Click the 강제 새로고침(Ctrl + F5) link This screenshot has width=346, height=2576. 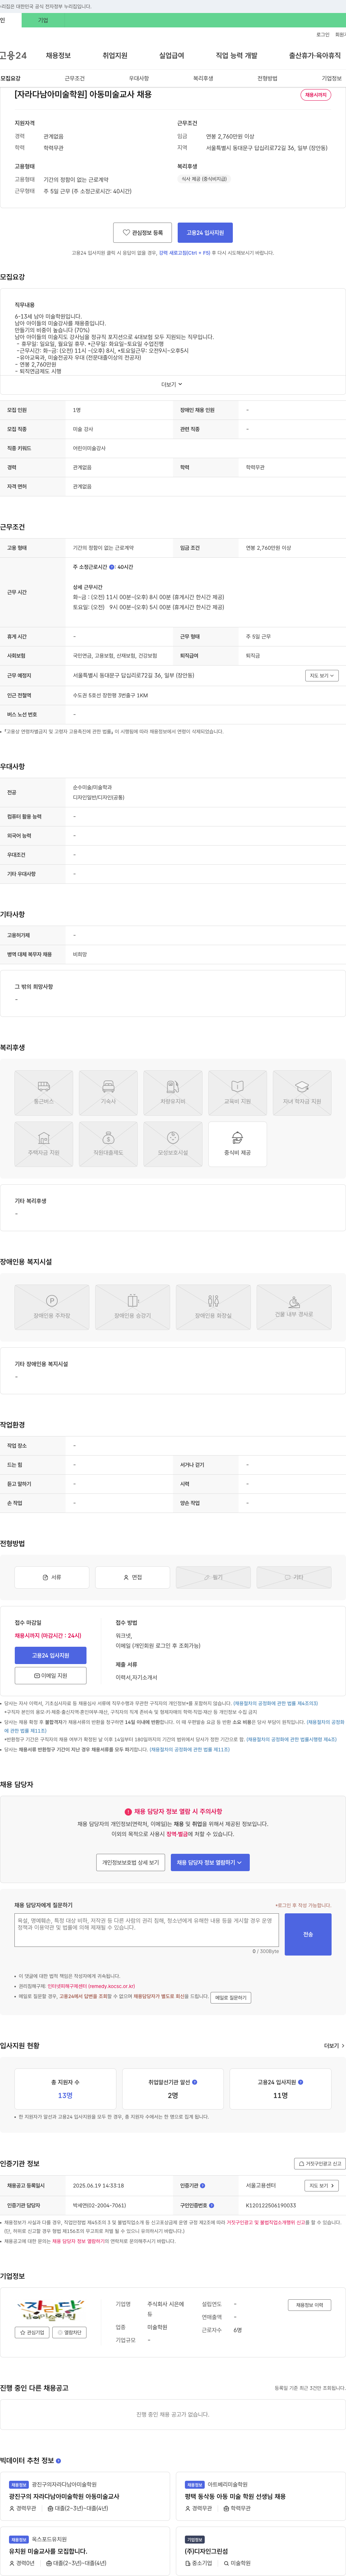(185, 253)
